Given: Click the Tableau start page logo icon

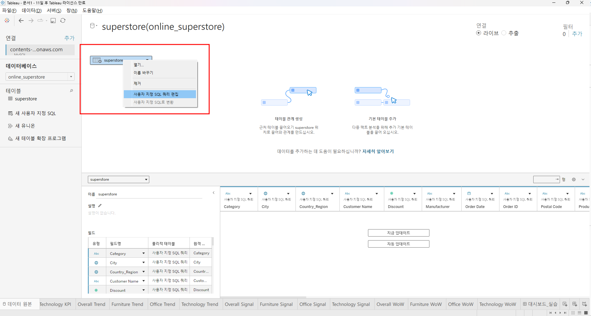Looking at the screenshot, I should coord(7,21).
